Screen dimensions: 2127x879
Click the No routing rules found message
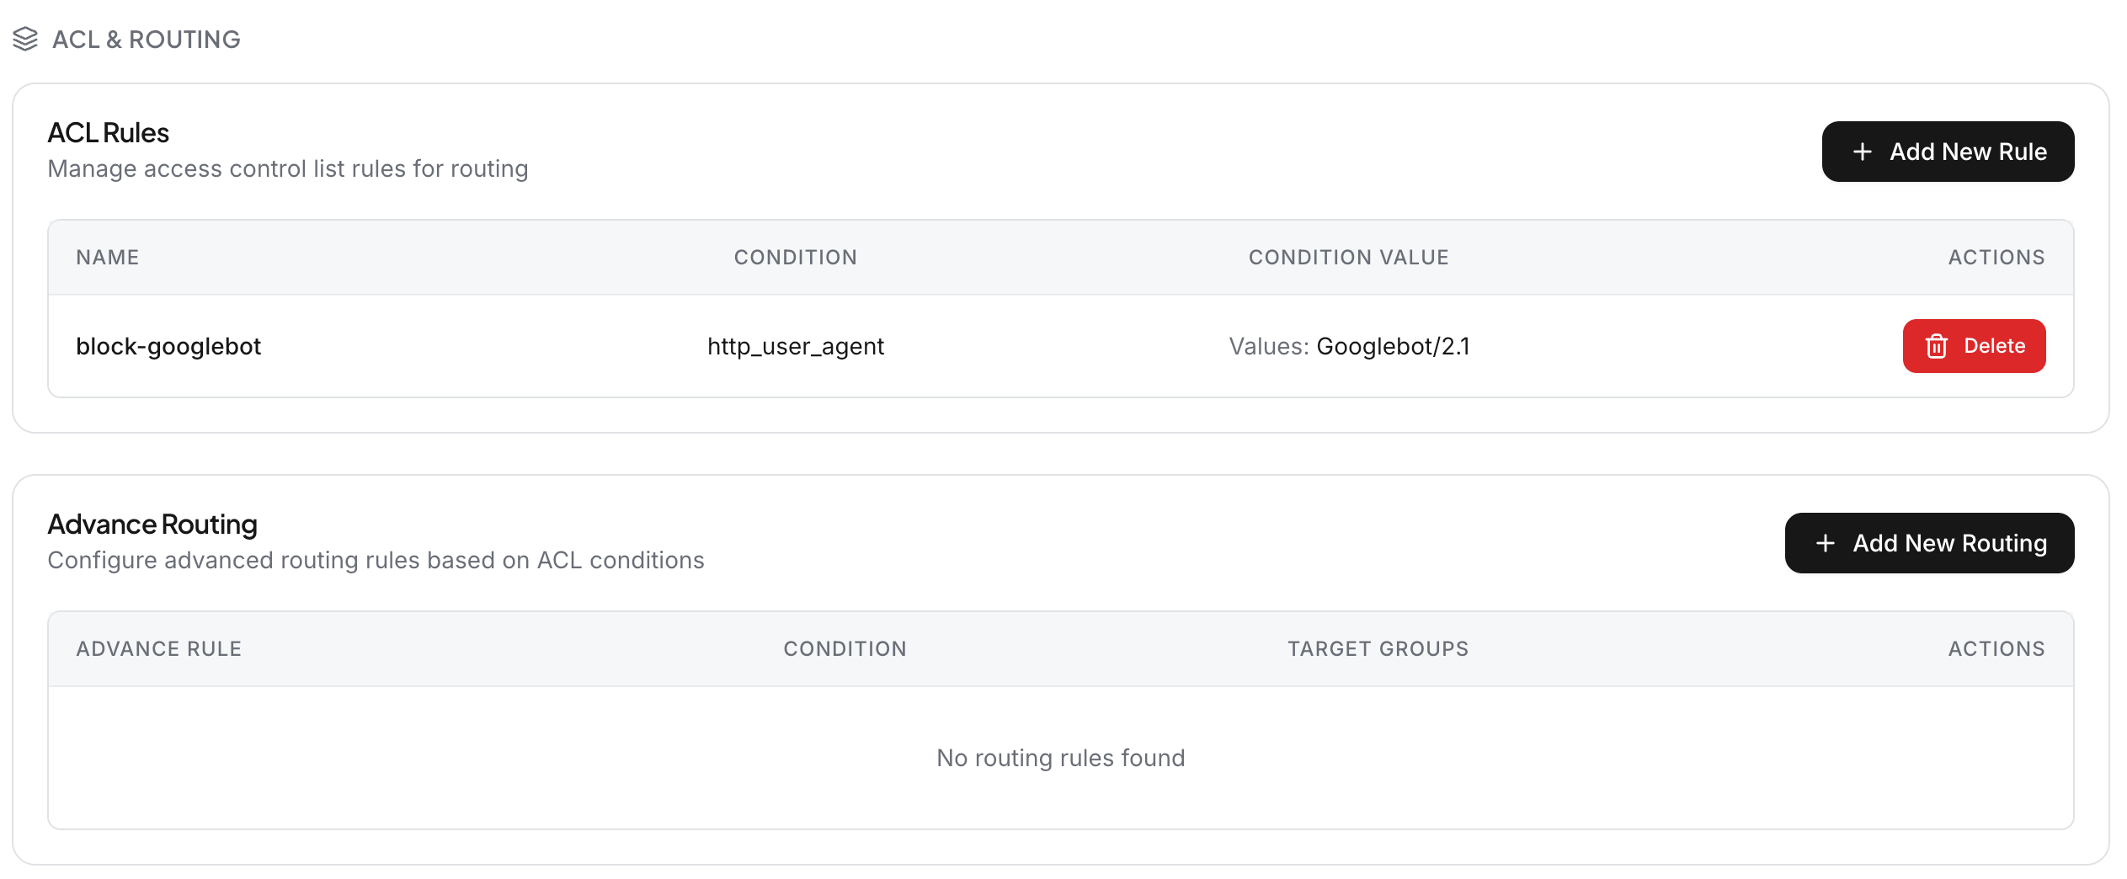click(1061, 758)
